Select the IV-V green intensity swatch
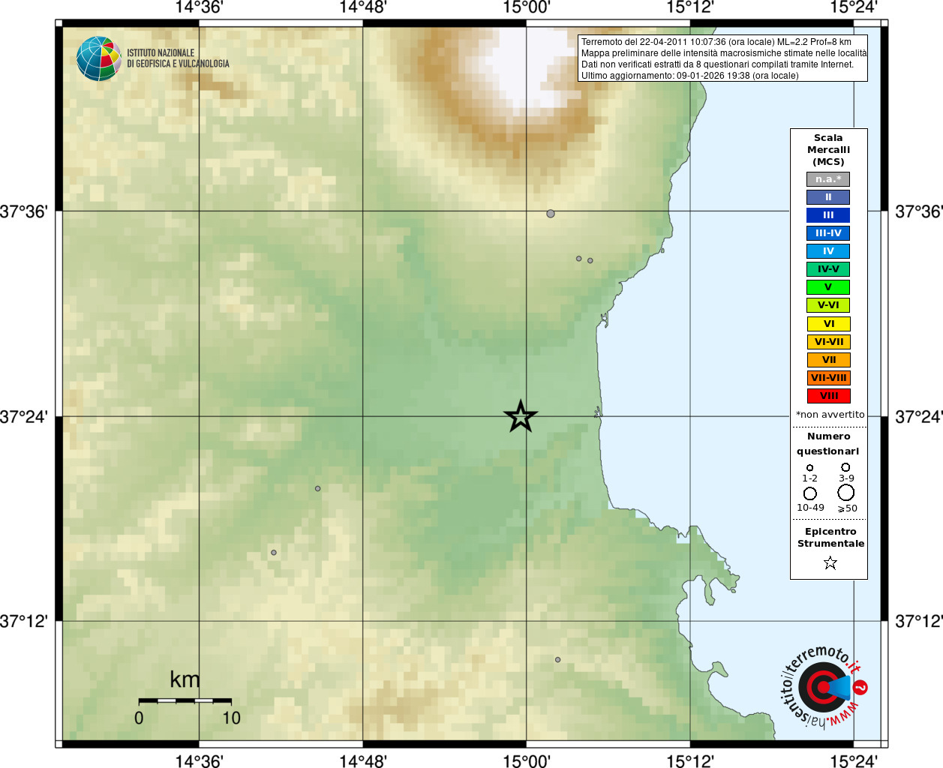The height and width of the screenshot is (768, 943). point(828,269)
